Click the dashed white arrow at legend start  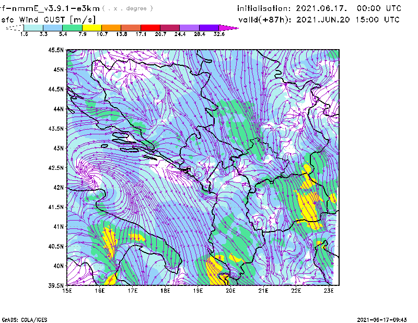(15, 28)
